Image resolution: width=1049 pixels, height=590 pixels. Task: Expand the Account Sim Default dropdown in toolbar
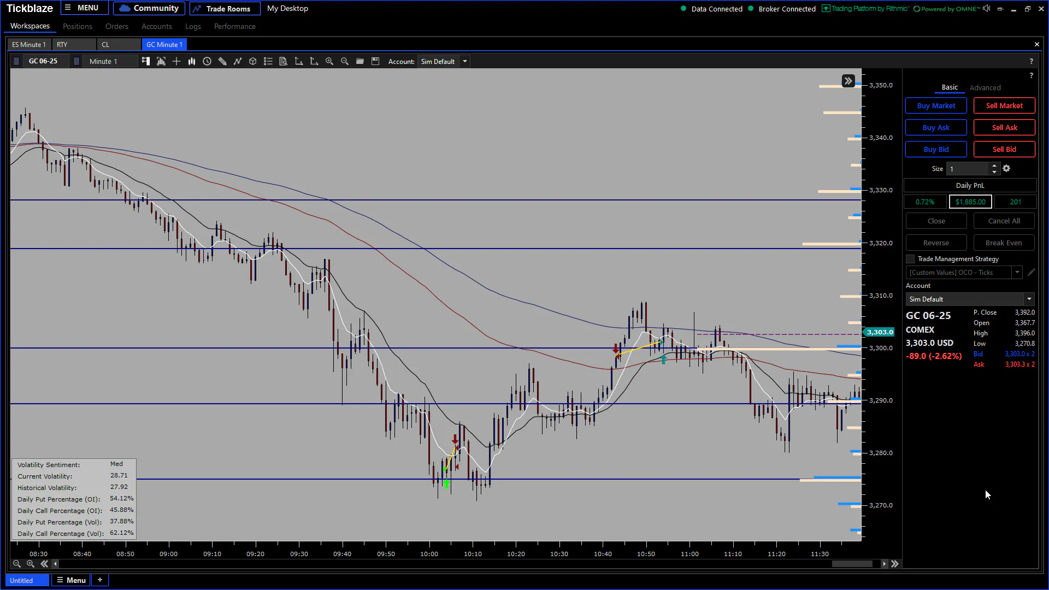(465, 61)
